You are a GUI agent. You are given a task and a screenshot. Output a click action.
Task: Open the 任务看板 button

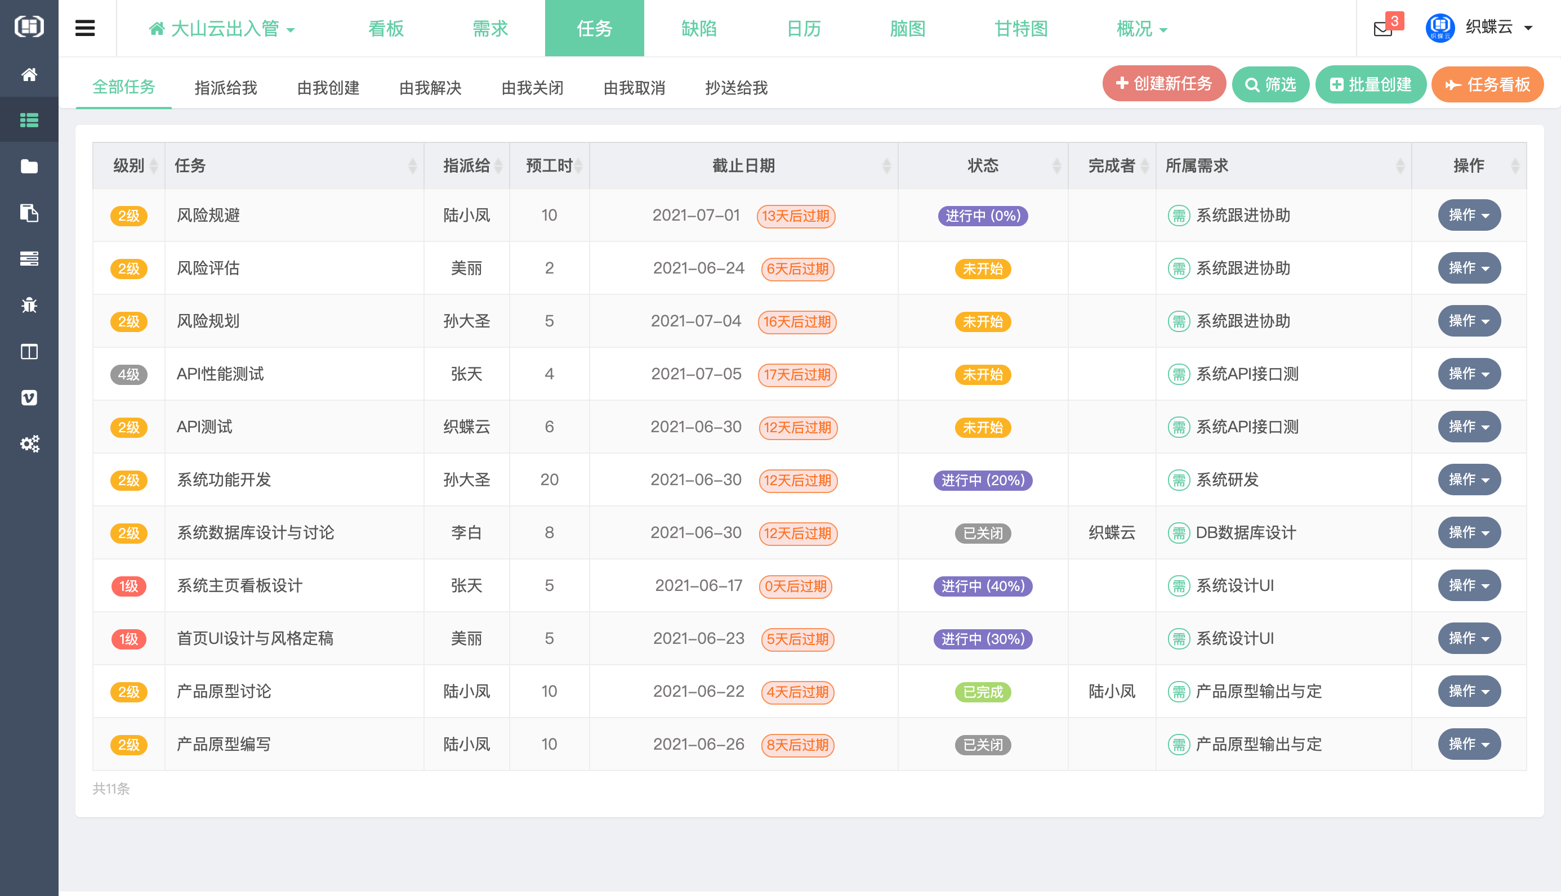[1487, 84]
